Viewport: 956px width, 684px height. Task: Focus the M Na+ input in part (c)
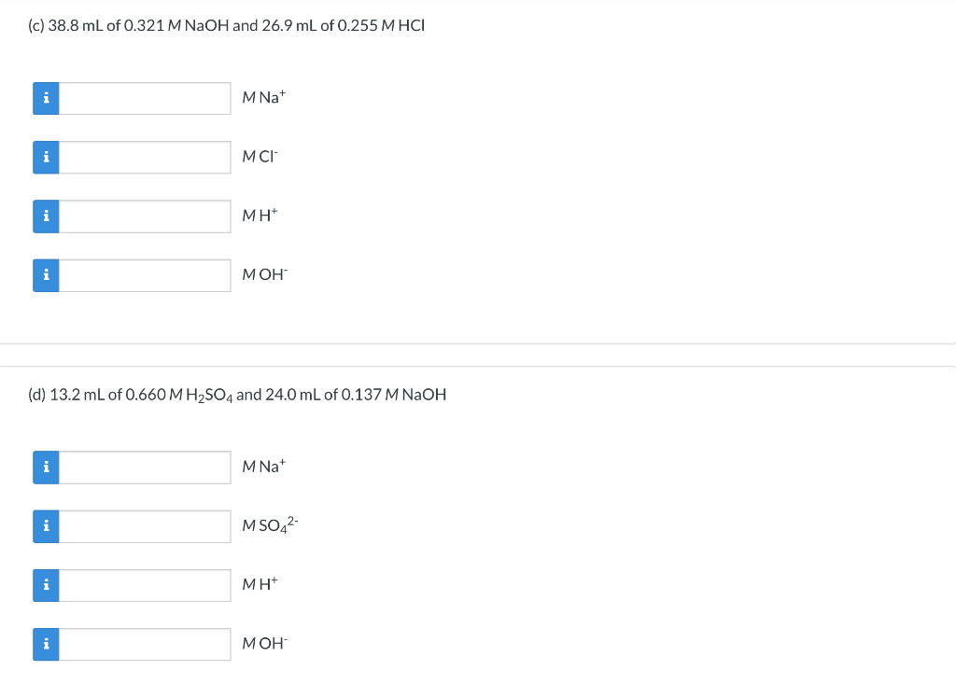tap(145, 98)
